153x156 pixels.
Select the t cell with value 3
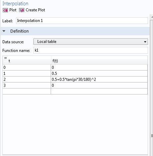point(27,85)
